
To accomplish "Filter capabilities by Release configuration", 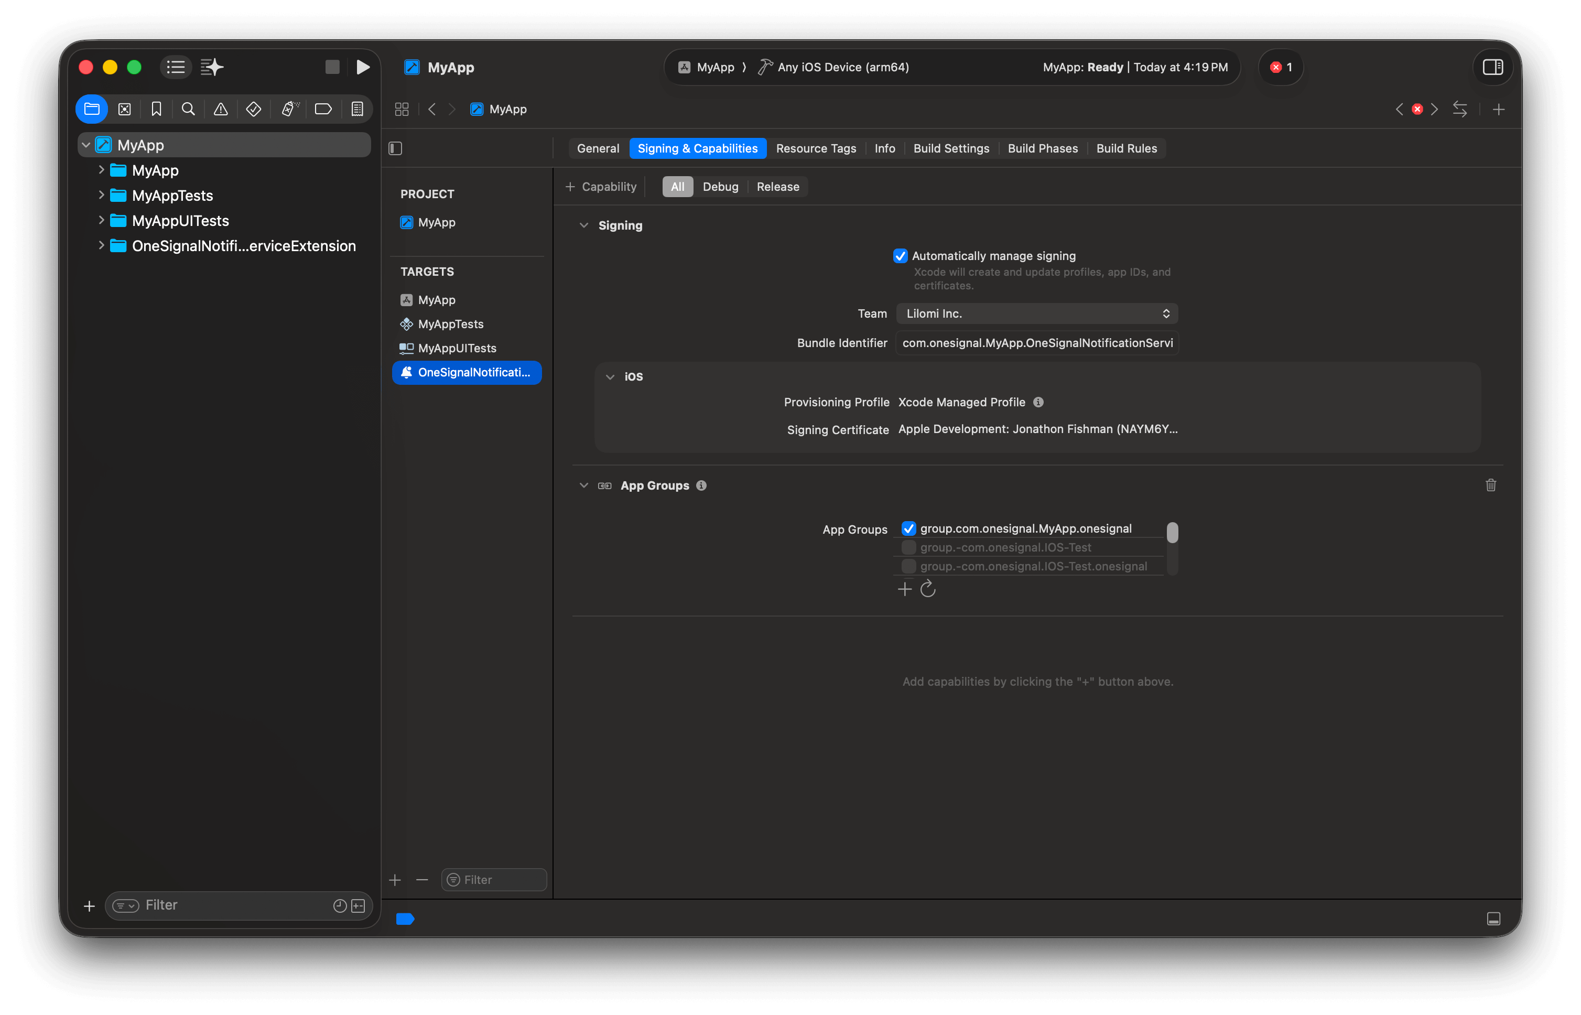I will [777, 187].
